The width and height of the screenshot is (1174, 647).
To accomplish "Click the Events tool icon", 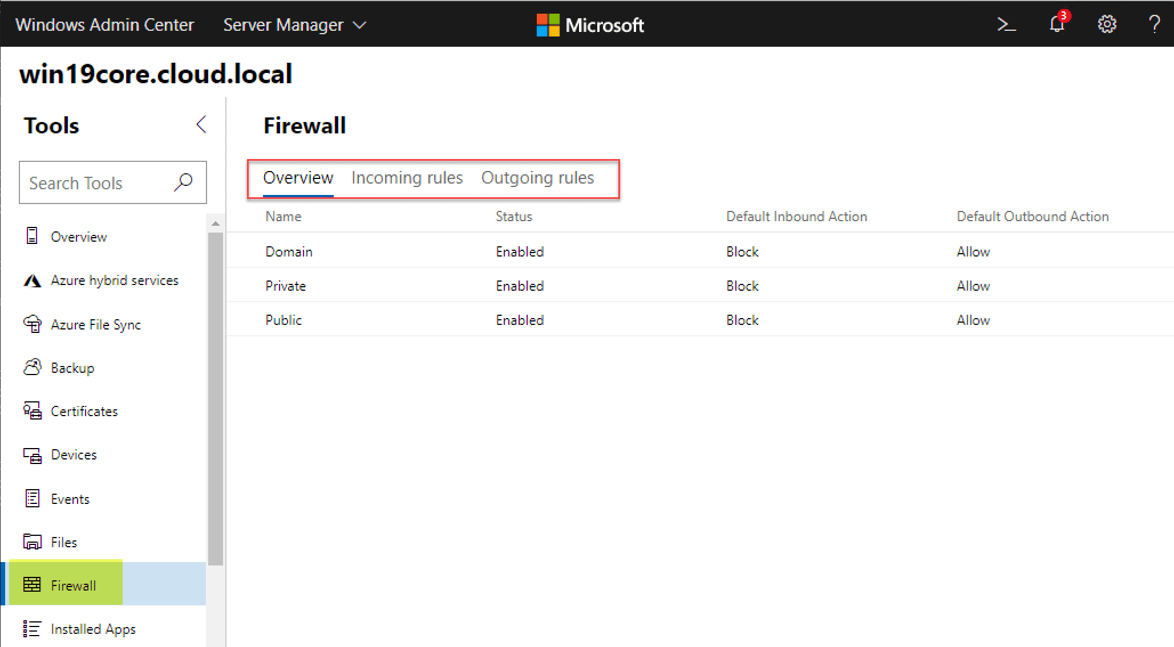I will [x=32, y=499].
